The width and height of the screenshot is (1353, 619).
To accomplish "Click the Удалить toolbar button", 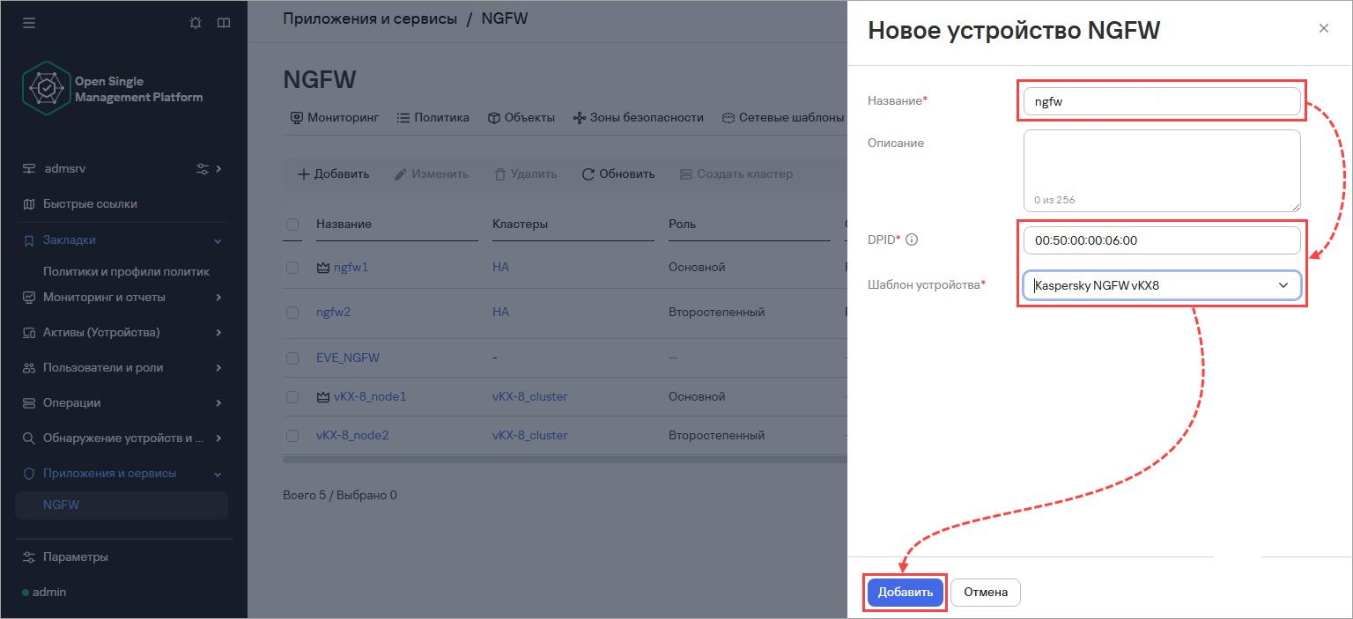I will (525, 174).
